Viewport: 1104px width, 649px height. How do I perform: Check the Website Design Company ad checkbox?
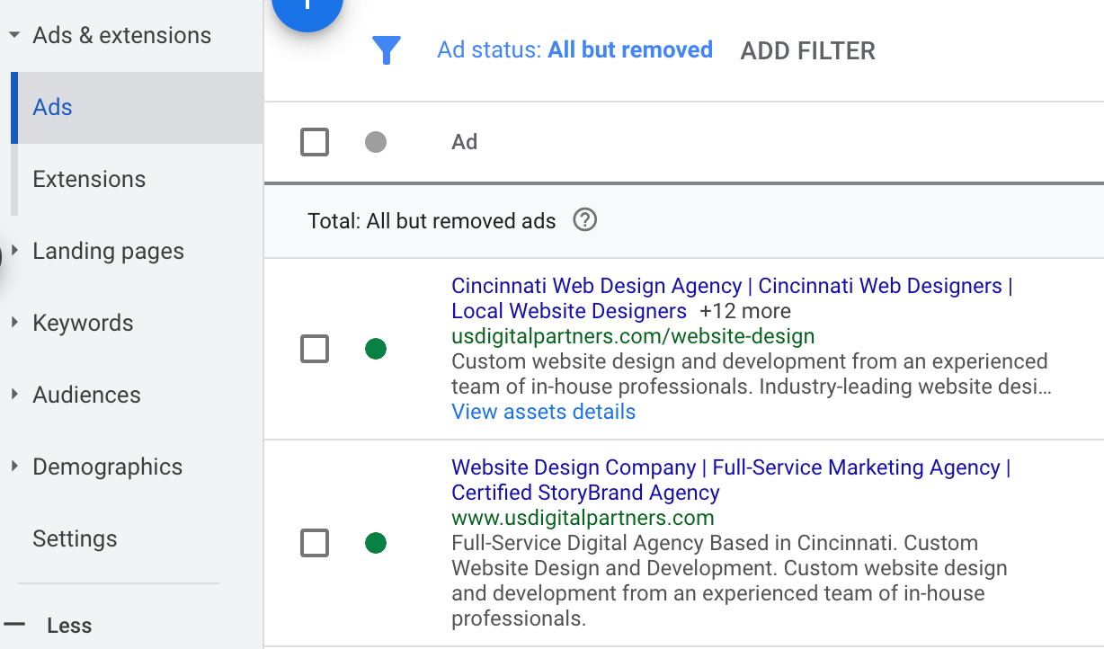(315, 543)
